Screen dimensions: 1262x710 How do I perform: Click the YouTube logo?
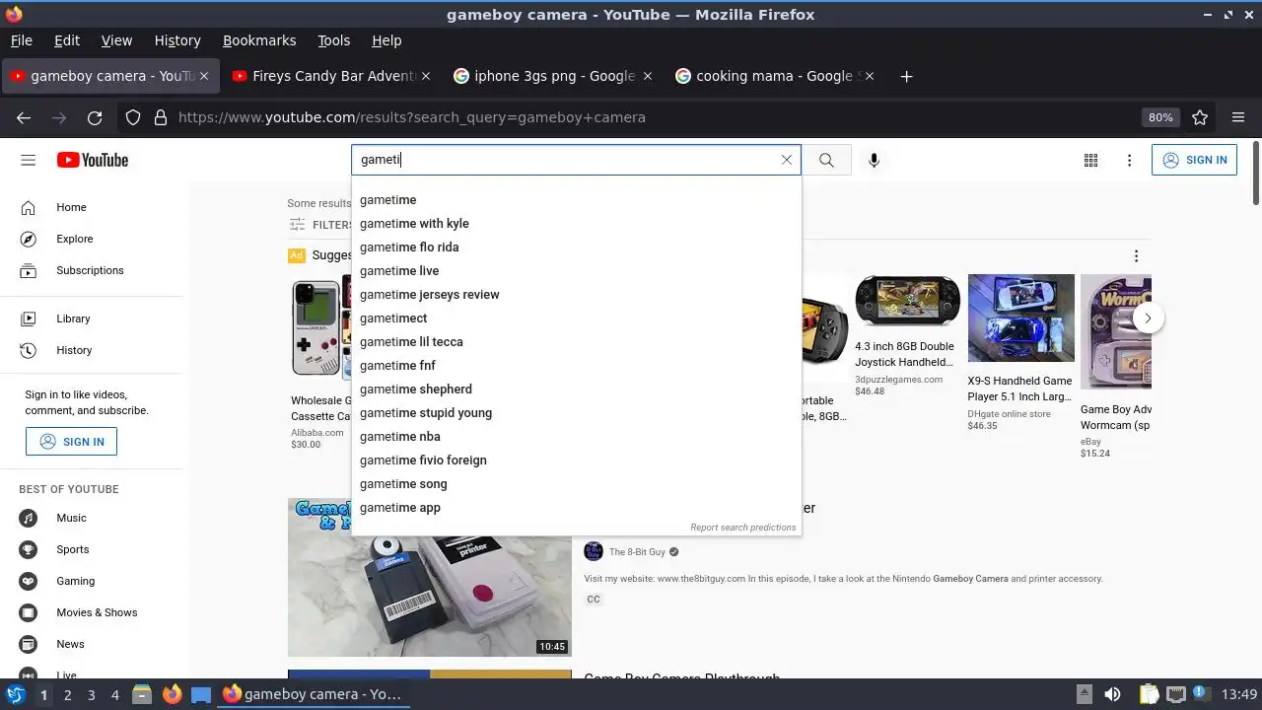93,160
